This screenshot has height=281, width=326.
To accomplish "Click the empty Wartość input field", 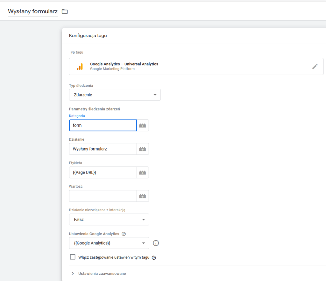I will pos(103,196).
